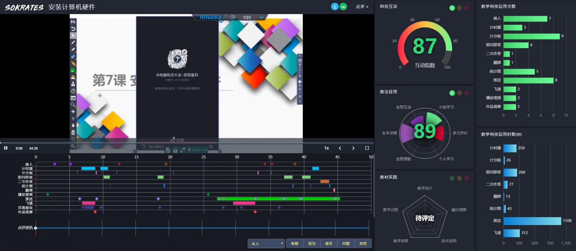Image resolution: width=576 pixels, height=251 pixels.
Task: Enter fullscreen video mode
Action: tap(367, 148)
